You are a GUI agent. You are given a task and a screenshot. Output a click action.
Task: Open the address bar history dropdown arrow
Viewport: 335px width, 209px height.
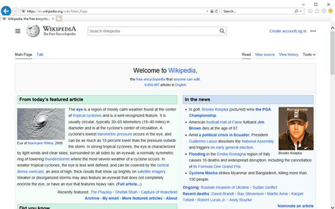(x=207, y=11)
